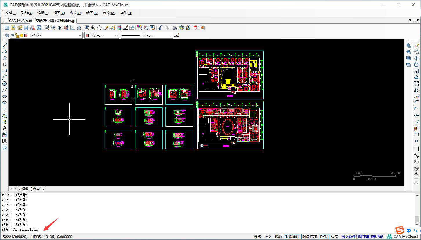Open the 编辑(E) menu

click(x=43, y=13)
